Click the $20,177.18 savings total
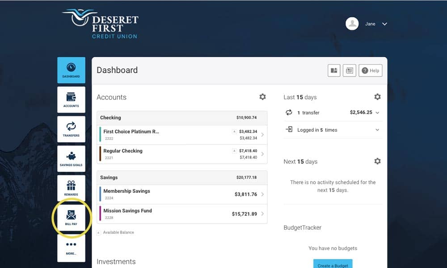 (x=246, y=177)
